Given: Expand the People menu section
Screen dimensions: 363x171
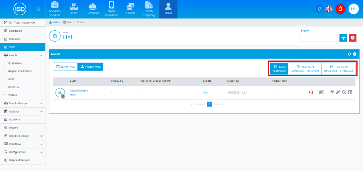Looking at the screenshot, I should 22,55.
